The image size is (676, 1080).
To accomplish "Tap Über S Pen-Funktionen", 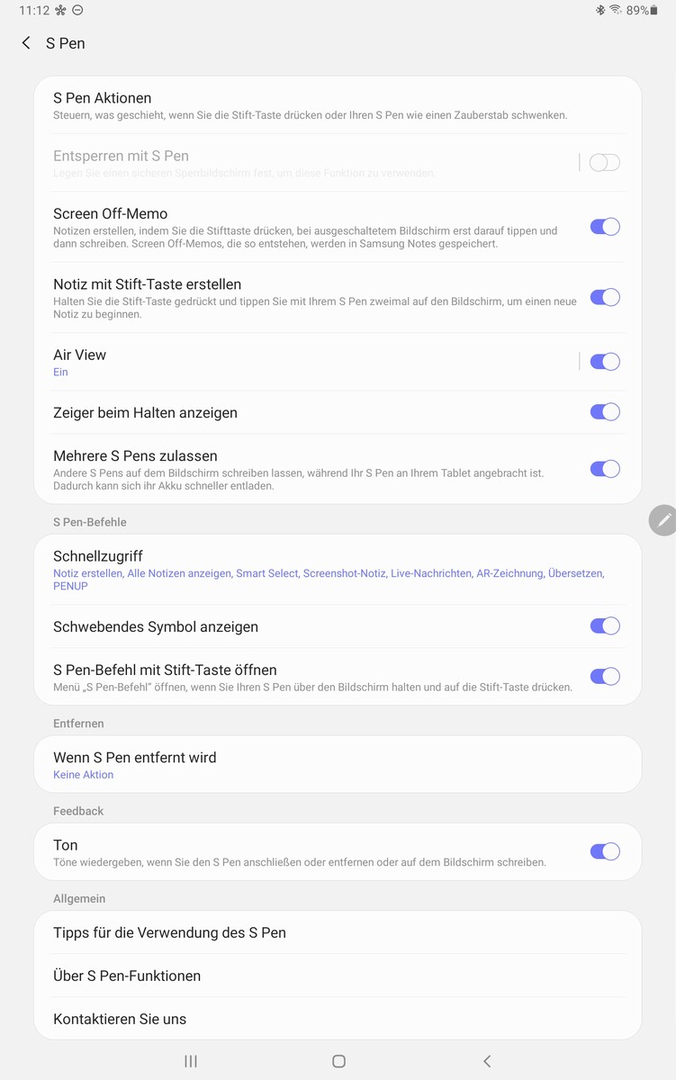I will click(338, 976).
